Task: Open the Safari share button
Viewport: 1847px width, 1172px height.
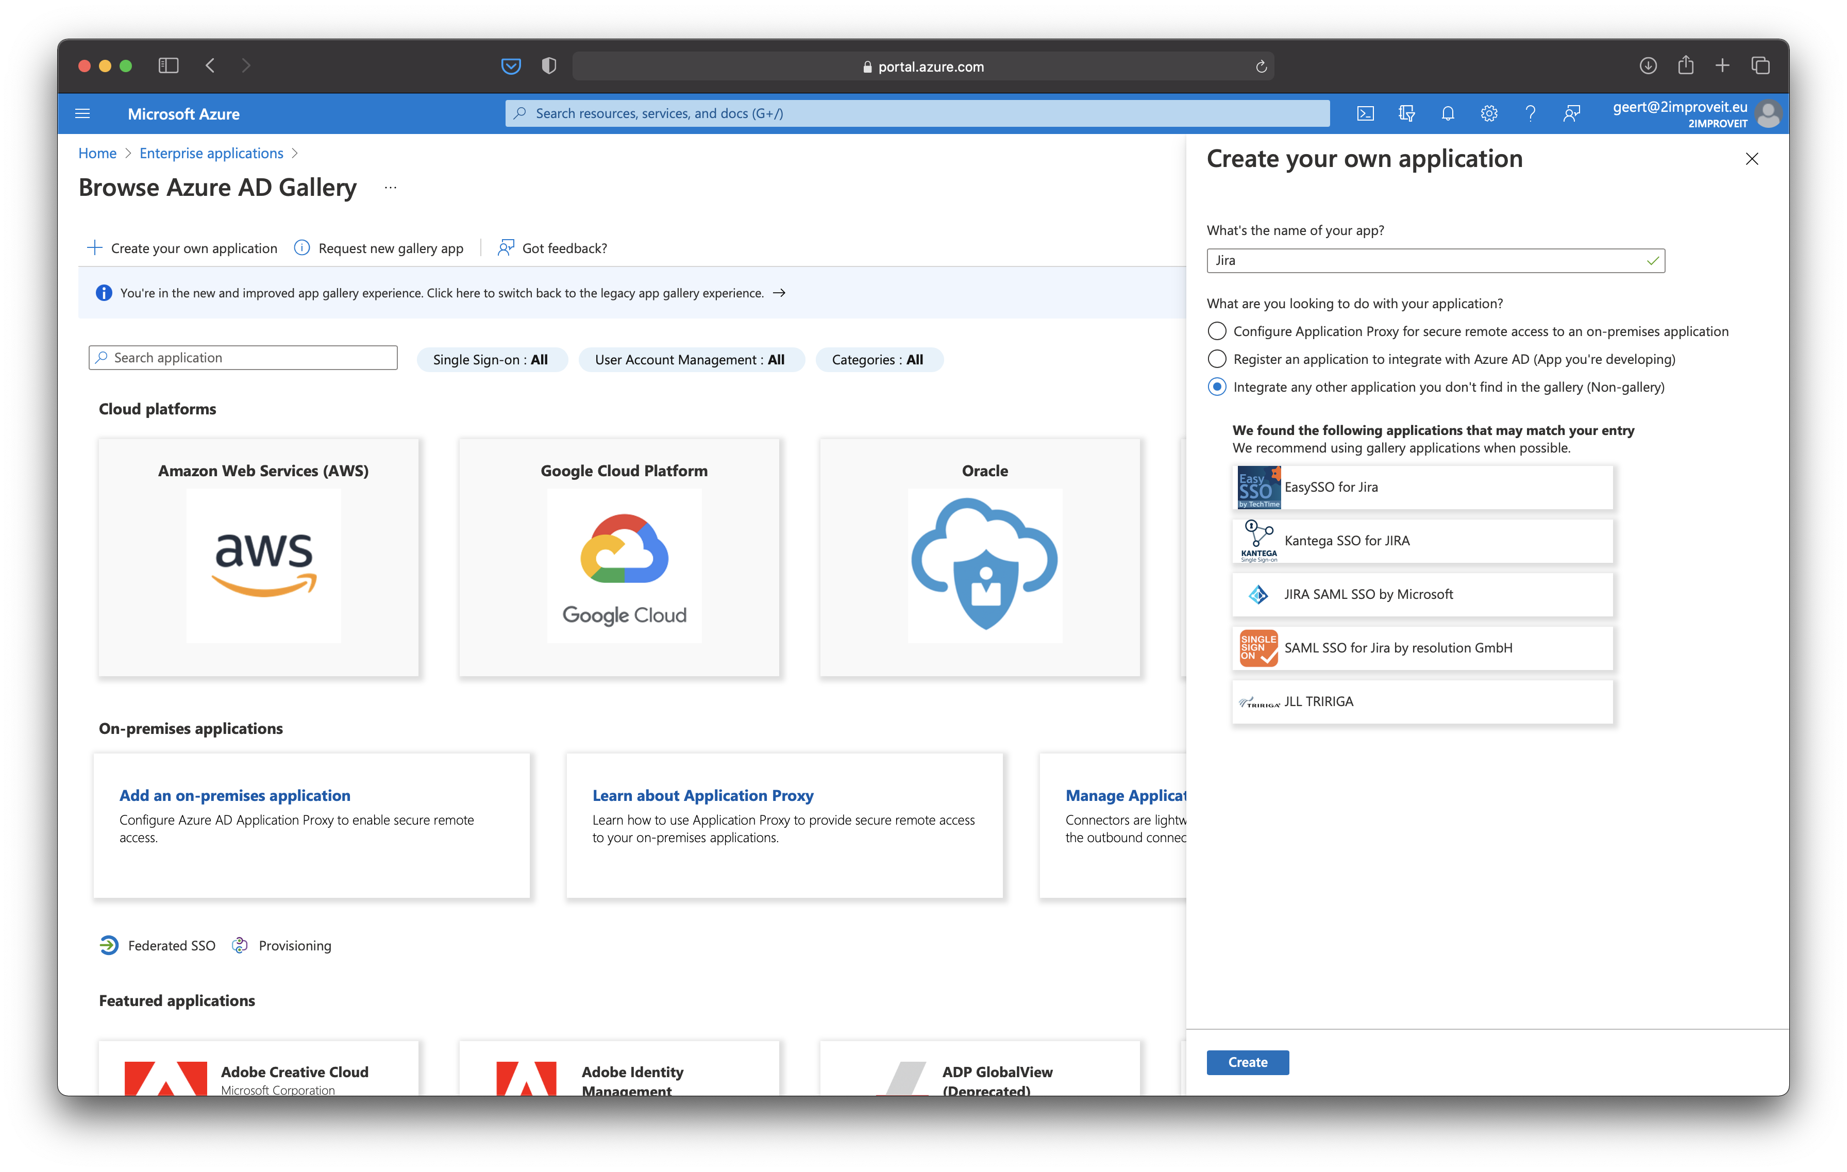Action: point(1685,65)
